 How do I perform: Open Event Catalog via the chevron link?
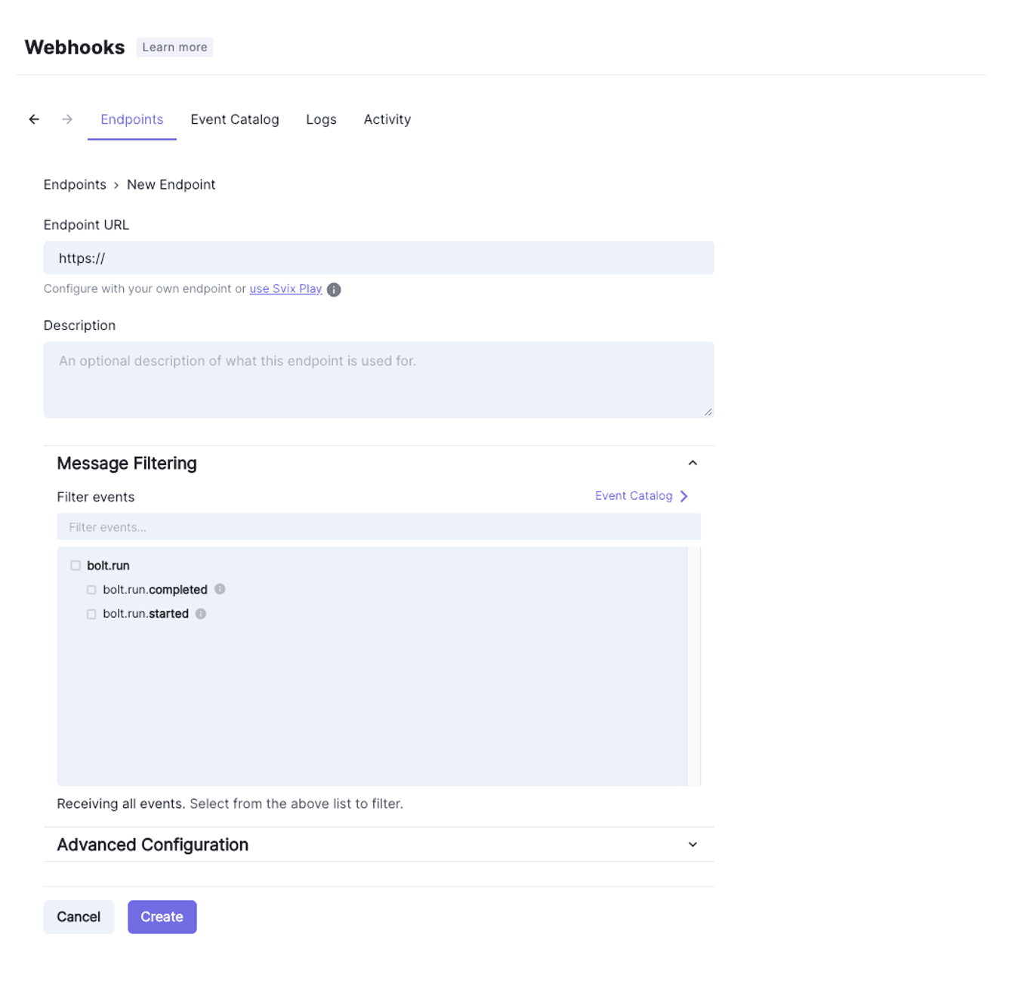coord(642,496)
